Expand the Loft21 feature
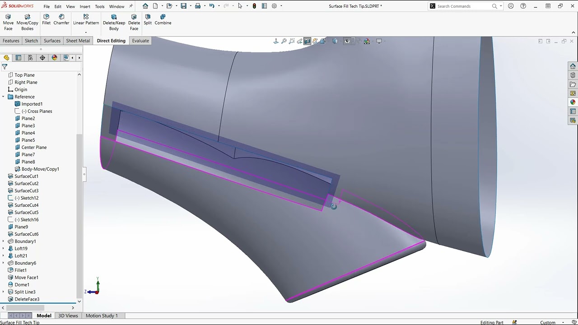 4,255
